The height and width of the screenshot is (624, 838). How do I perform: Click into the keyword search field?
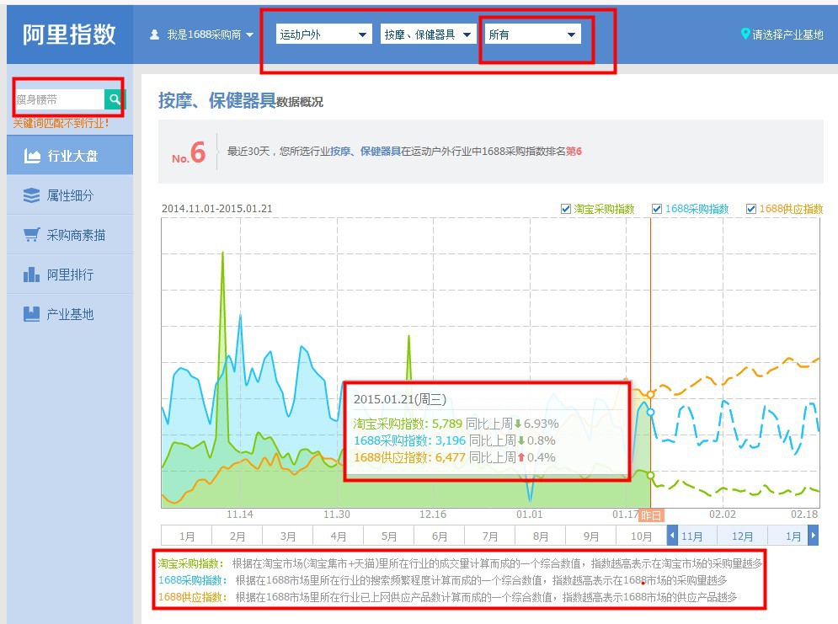point(59,99)
